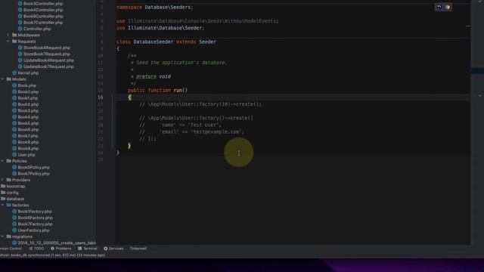Open Book6Factory.php file
The image size is (484, 272).
(33, 218)
